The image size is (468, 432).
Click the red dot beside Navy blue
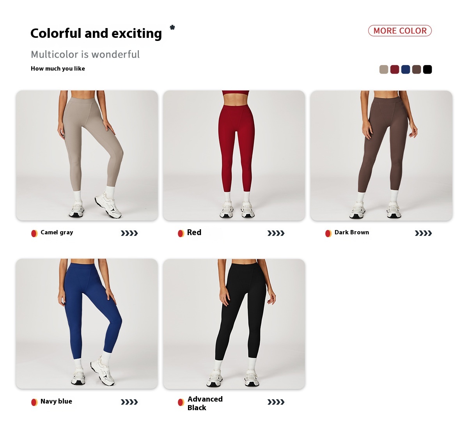pyautogui.click(x=34, y=402)
